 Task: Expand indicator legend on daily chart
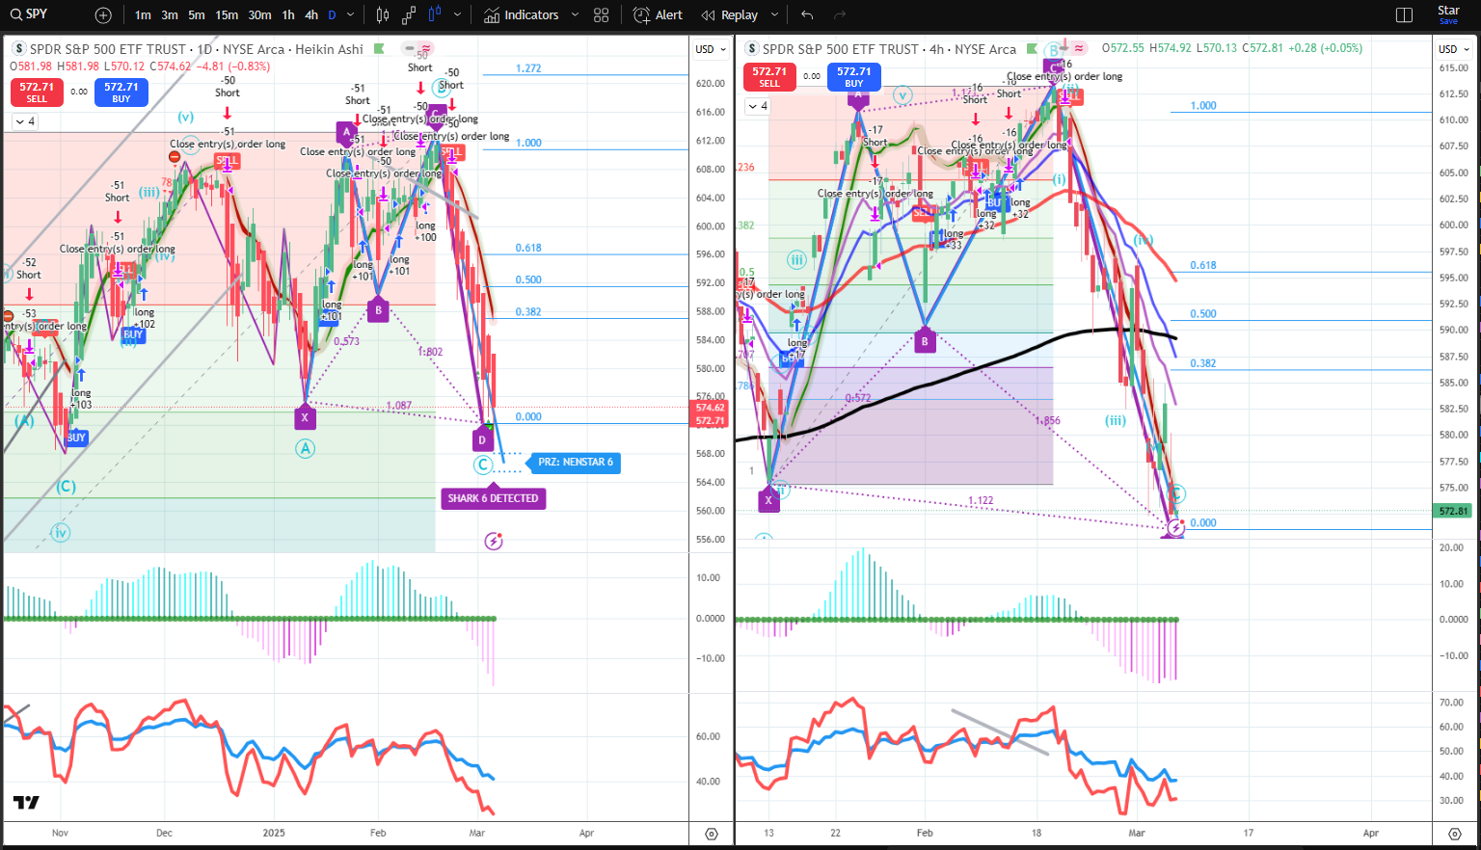(x=24, y=121)
